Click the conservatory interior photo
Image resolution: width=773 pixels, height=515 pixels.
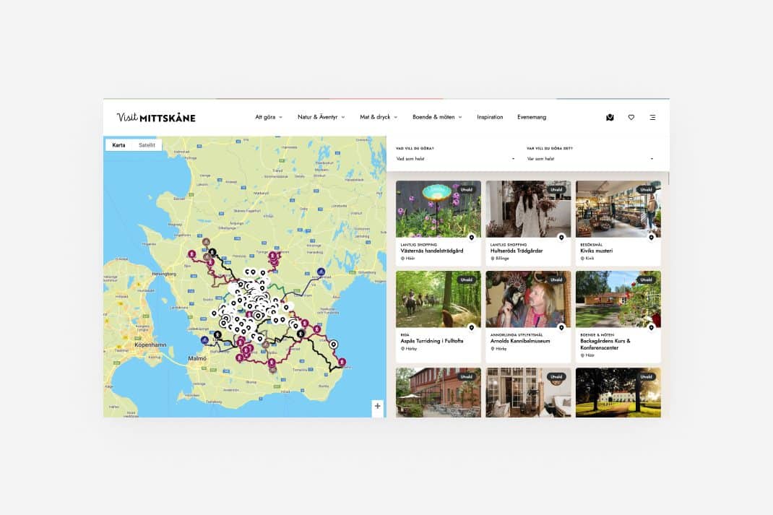[x=528, y=392]
